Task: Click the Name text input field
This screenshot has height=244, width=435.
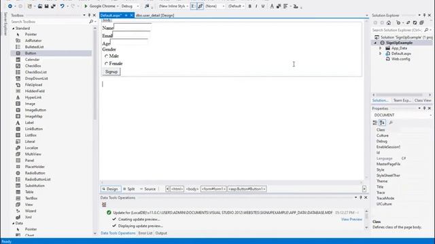Action: coord(133,27)
